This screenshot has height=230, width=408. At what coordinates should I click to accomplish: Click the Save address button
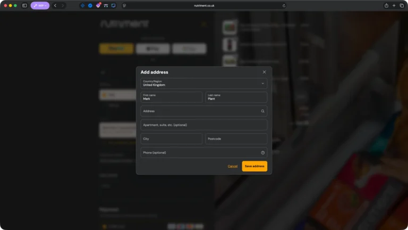tap(254, 166)
